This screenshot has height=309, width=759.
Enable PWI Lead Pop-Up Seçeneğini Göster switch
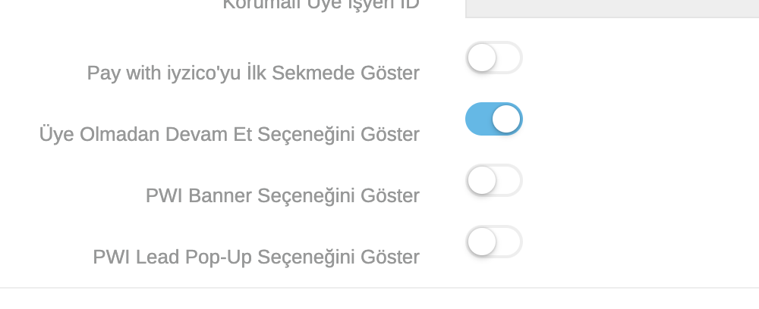(x=493, y=242)
